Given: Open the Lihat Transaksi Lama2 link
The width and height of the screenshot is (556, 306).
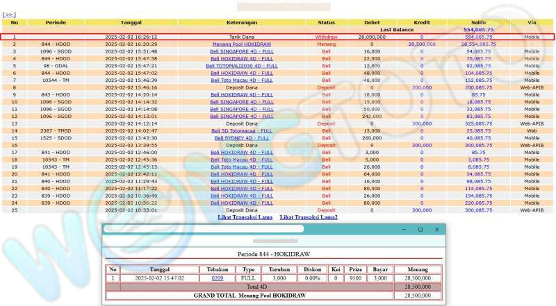Looking at the screenshot, I should coord(309,217).
